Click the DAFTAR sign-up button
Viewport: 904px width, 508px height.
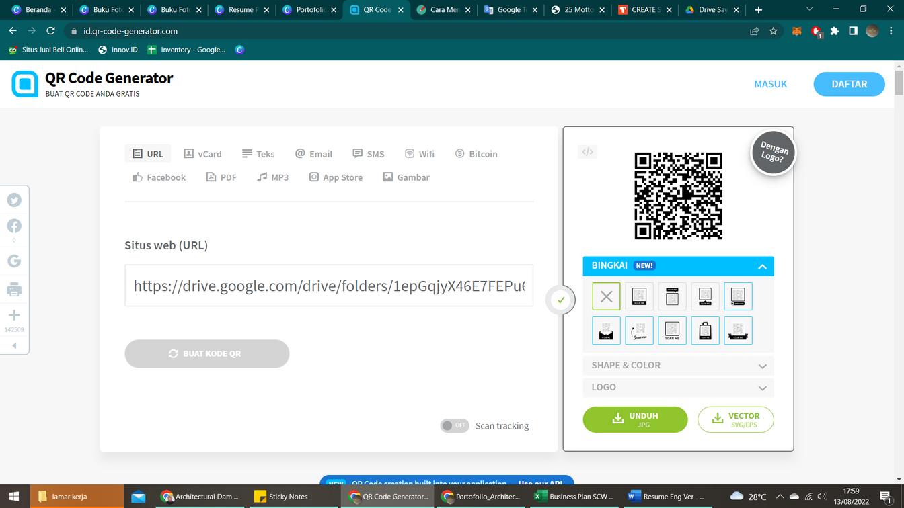(849, 84)
